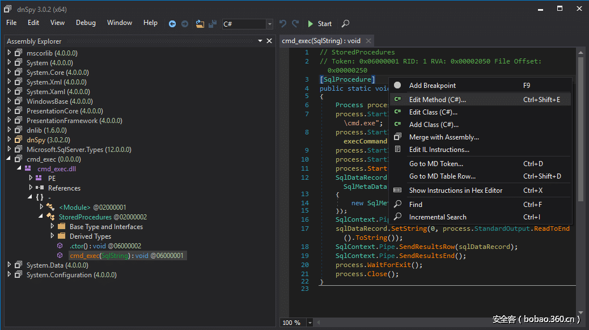Close the cmd_exec(SqlString) tab
Viewport: 589px width, 330px height.
pos(368,41)
